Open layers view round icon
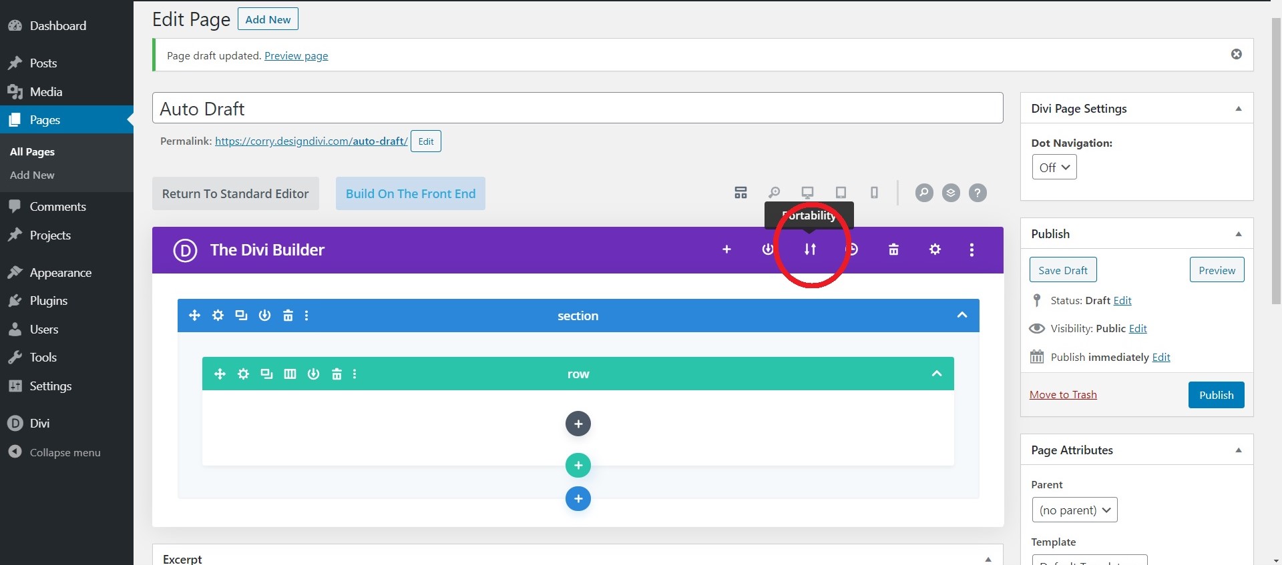The width and height of the screenshot is (1282, 565). [x=951, y=193]
